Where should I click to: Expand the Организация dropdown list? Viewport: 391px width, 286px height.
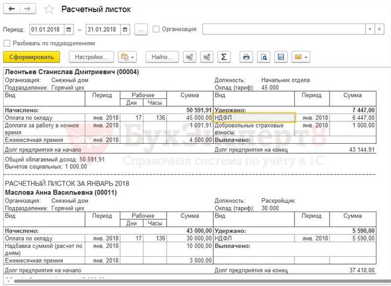(x=370, y=30)
